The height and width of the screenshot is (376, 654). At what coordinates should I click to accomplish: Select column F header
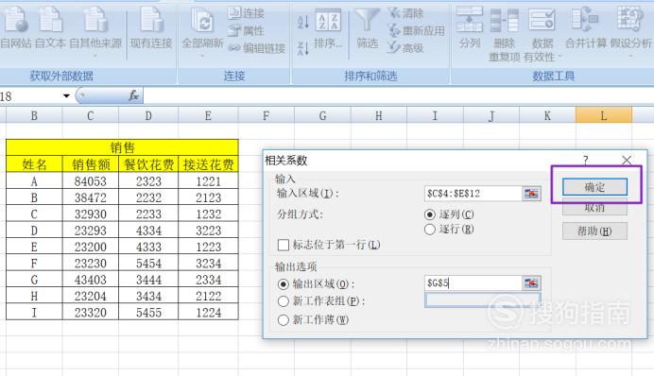tap(267, 115)
